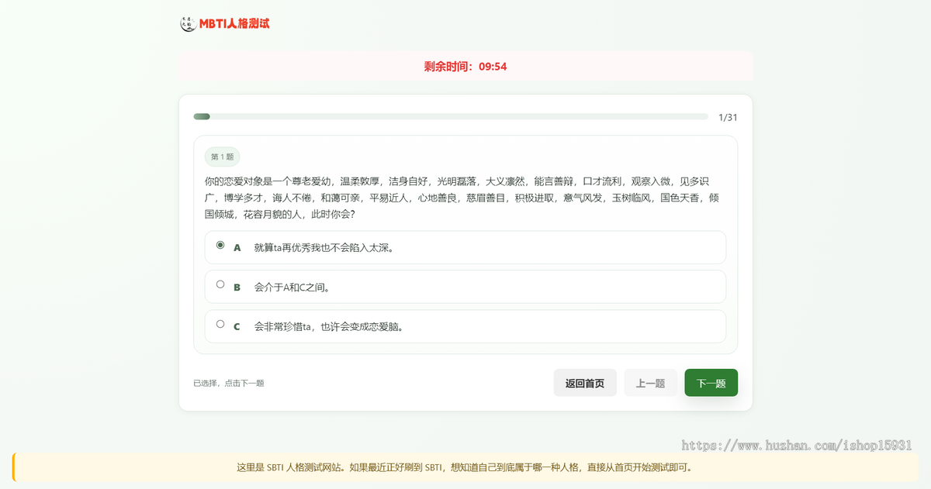Select radio button for option A

(220, 245)
